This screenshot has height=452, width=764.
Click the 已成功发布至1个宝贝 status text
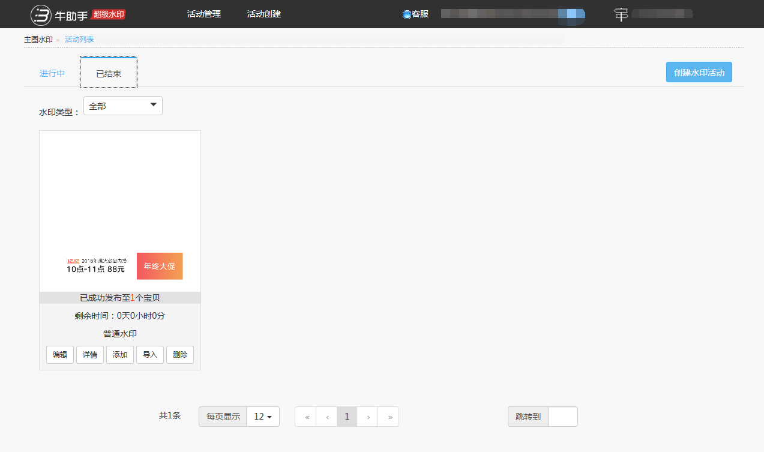(x=120, y=298)
